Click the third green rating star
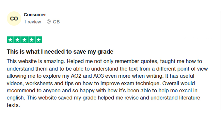Screen dimensions: 221x119 pos(24,40)
